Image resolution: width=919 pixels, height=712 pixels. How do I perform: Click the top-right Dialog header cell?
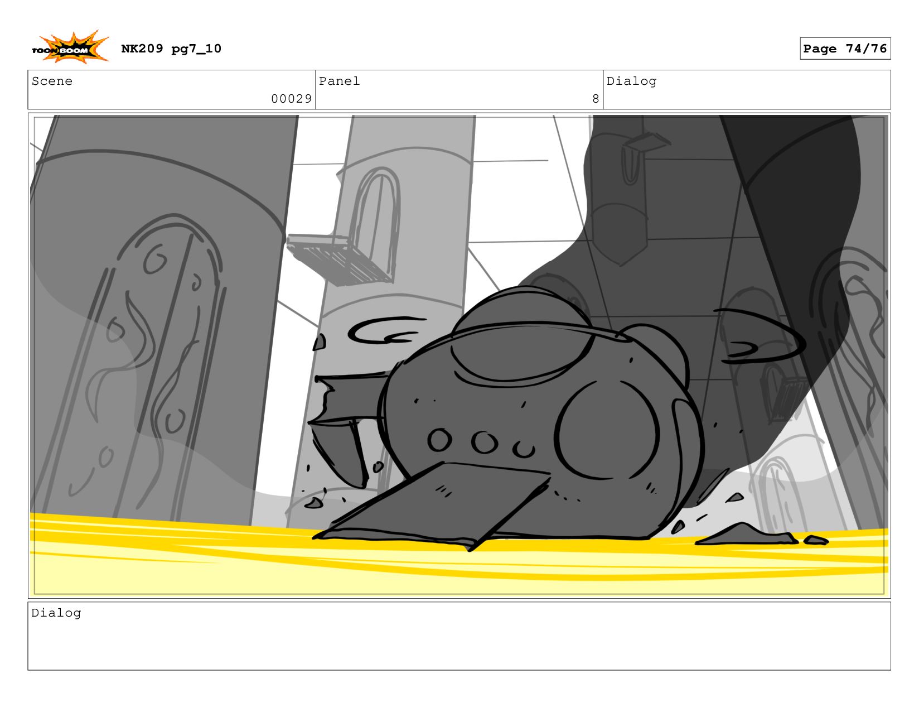point(747,90)
